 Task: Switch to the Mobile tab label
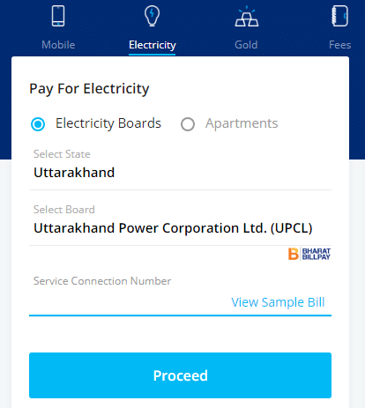pyautogui.click(x=58, y=45)
